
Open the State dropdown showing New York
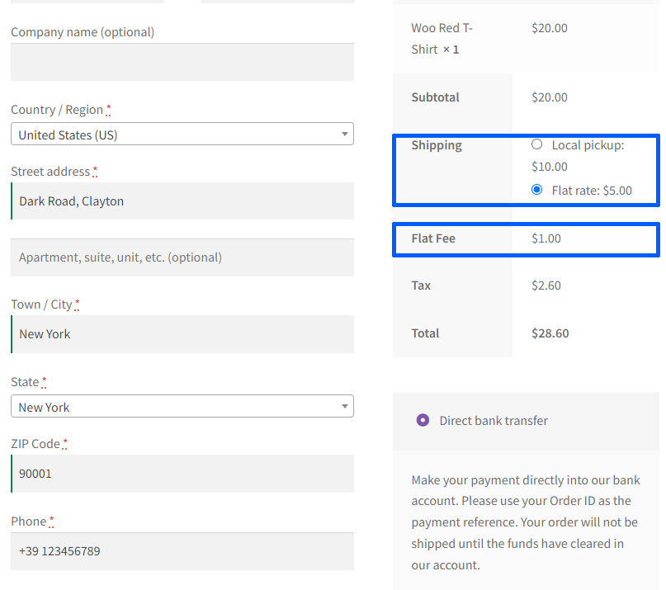click(182, 406)
